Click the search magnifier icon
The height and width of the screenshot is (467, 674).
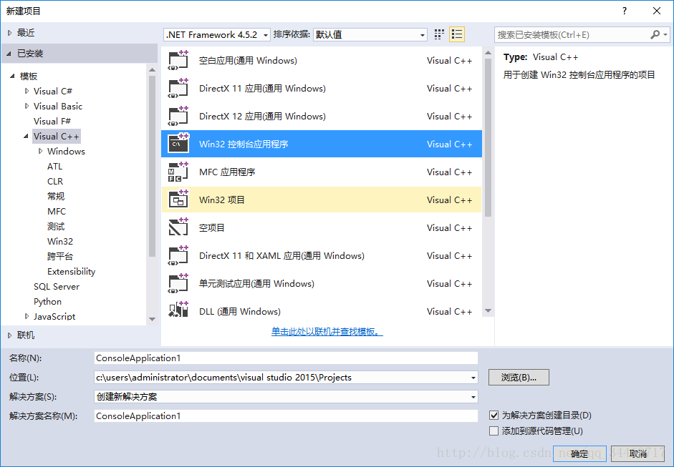pos(655,34)
